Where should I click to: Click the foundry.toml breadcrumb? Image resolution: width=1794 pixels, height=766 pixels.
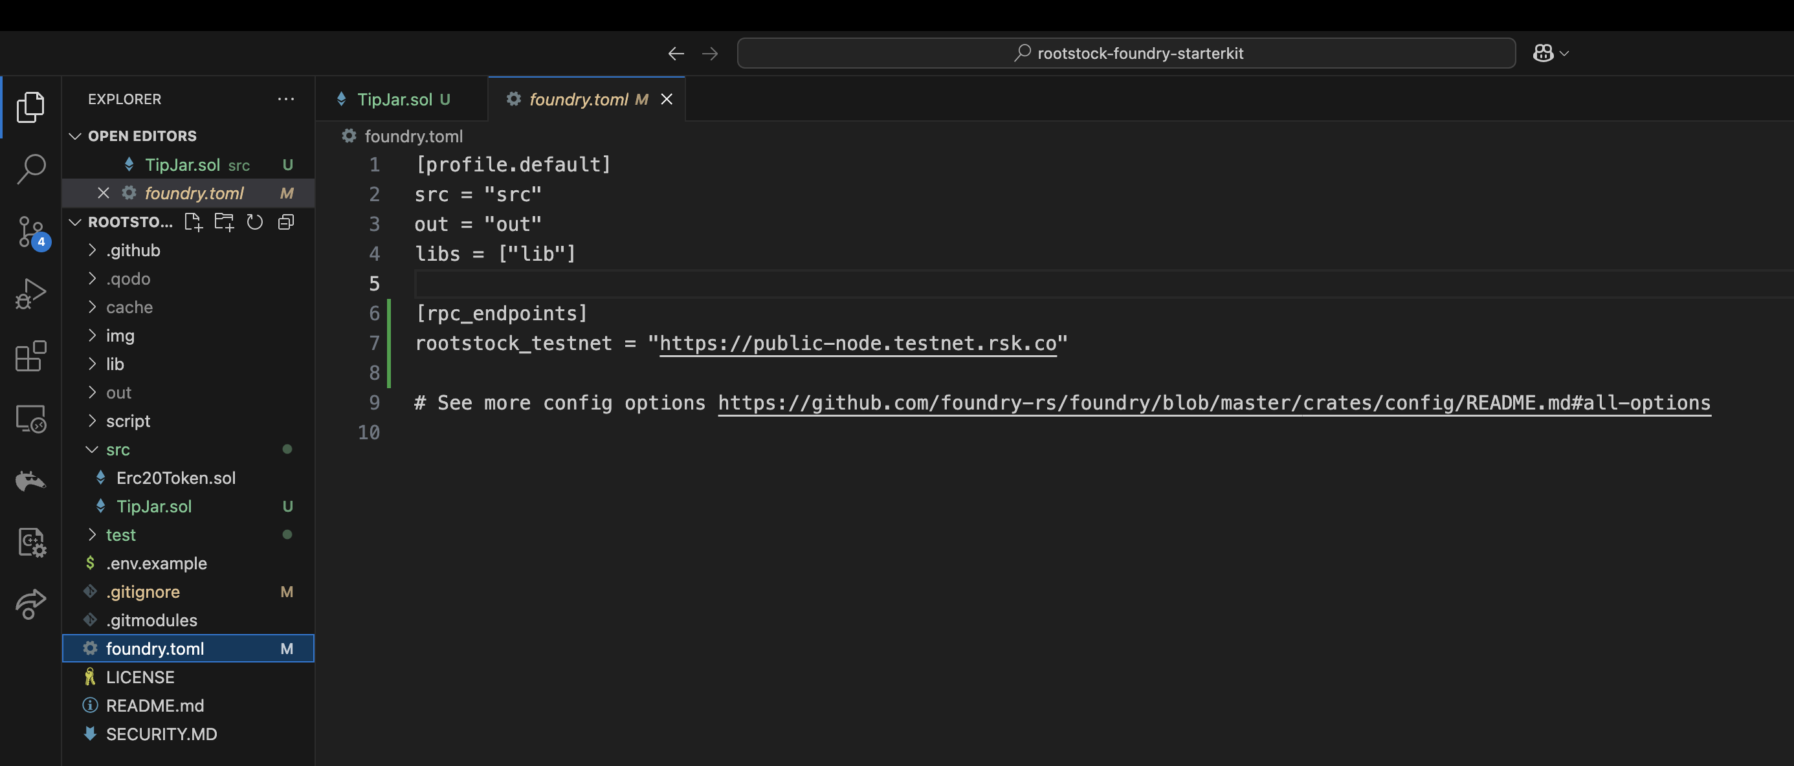(x=413, y=137)
